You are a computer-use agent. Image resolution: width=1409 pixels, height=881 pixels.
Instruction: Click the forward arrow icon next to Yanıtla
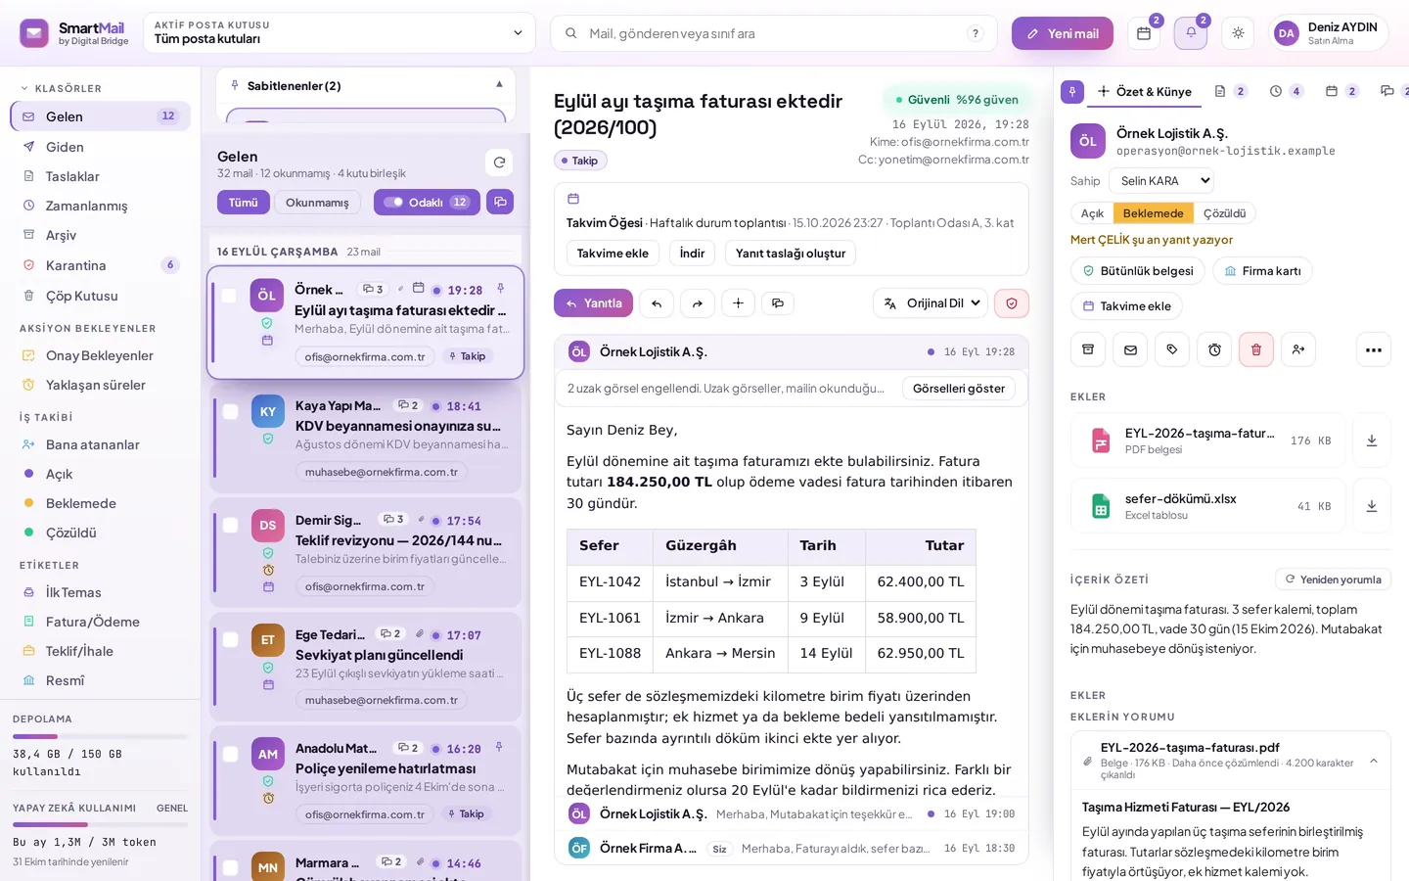pos(697,303)
